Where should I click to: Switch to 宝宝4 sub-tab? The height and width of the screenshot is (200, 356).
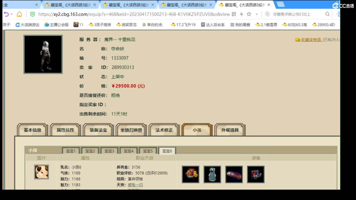(x=128, y=151)
